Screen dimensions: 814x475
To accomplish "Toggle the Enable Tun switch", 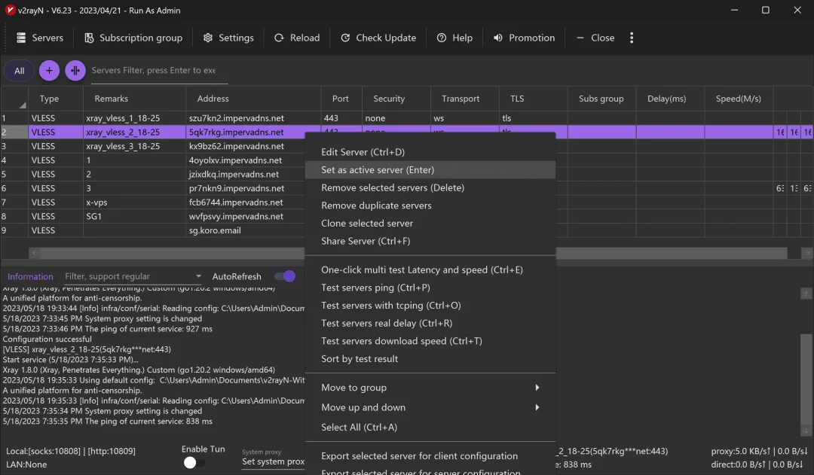I will 194,462.
